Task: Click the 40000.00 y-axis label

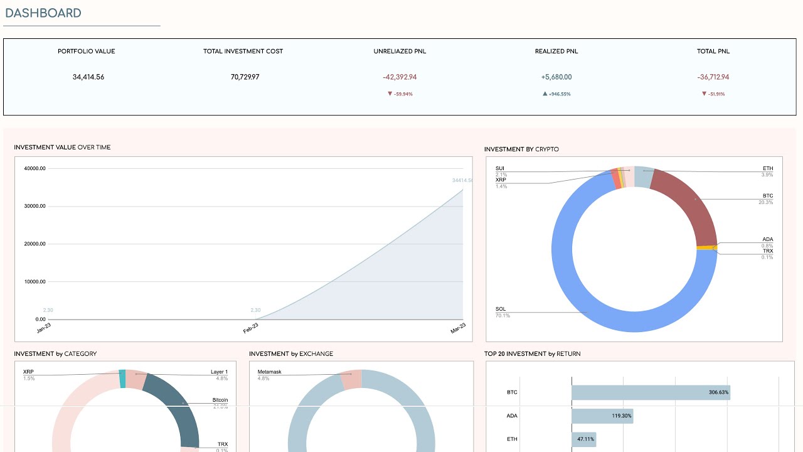Action: click(x=35, y=168)
